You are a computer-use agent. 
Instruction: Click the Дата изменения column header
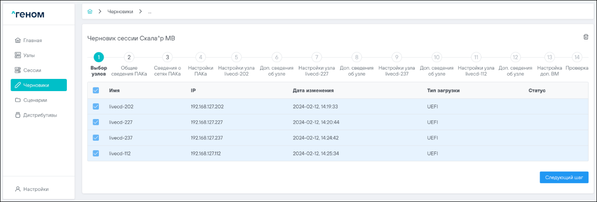point(313,91)
